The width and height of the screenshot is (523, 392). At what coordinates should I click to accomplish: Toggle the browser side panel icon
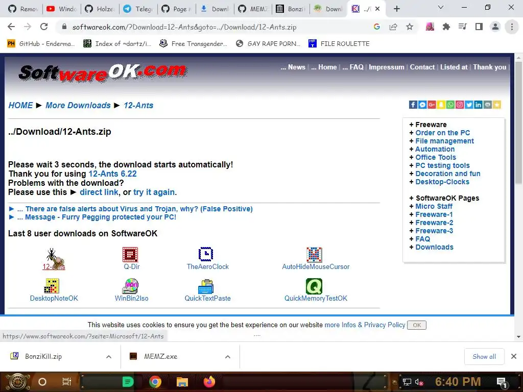[x=479, y=27]
